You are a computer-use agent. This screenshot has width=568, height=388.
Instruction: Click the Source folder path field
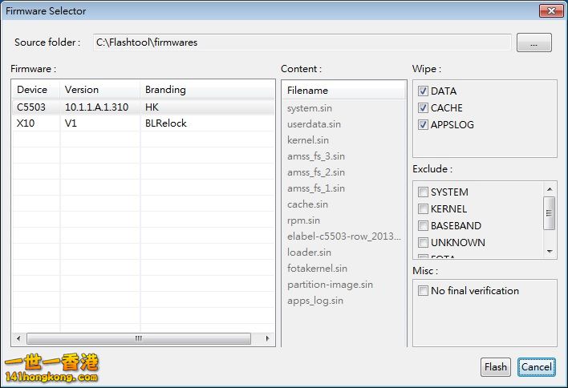301,42
